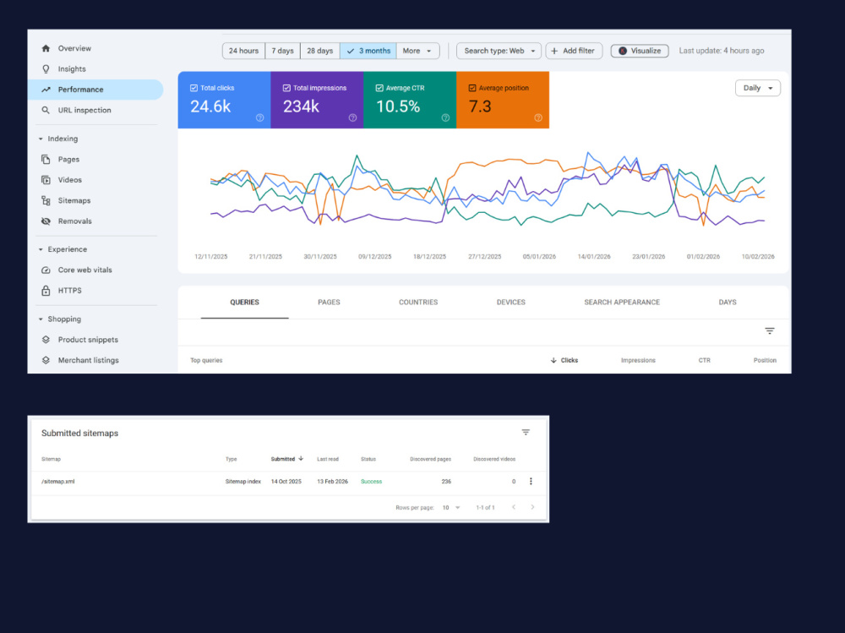Toggle the Average position checkbox
Screen dimensions: 845x633
tap(472, 88)
